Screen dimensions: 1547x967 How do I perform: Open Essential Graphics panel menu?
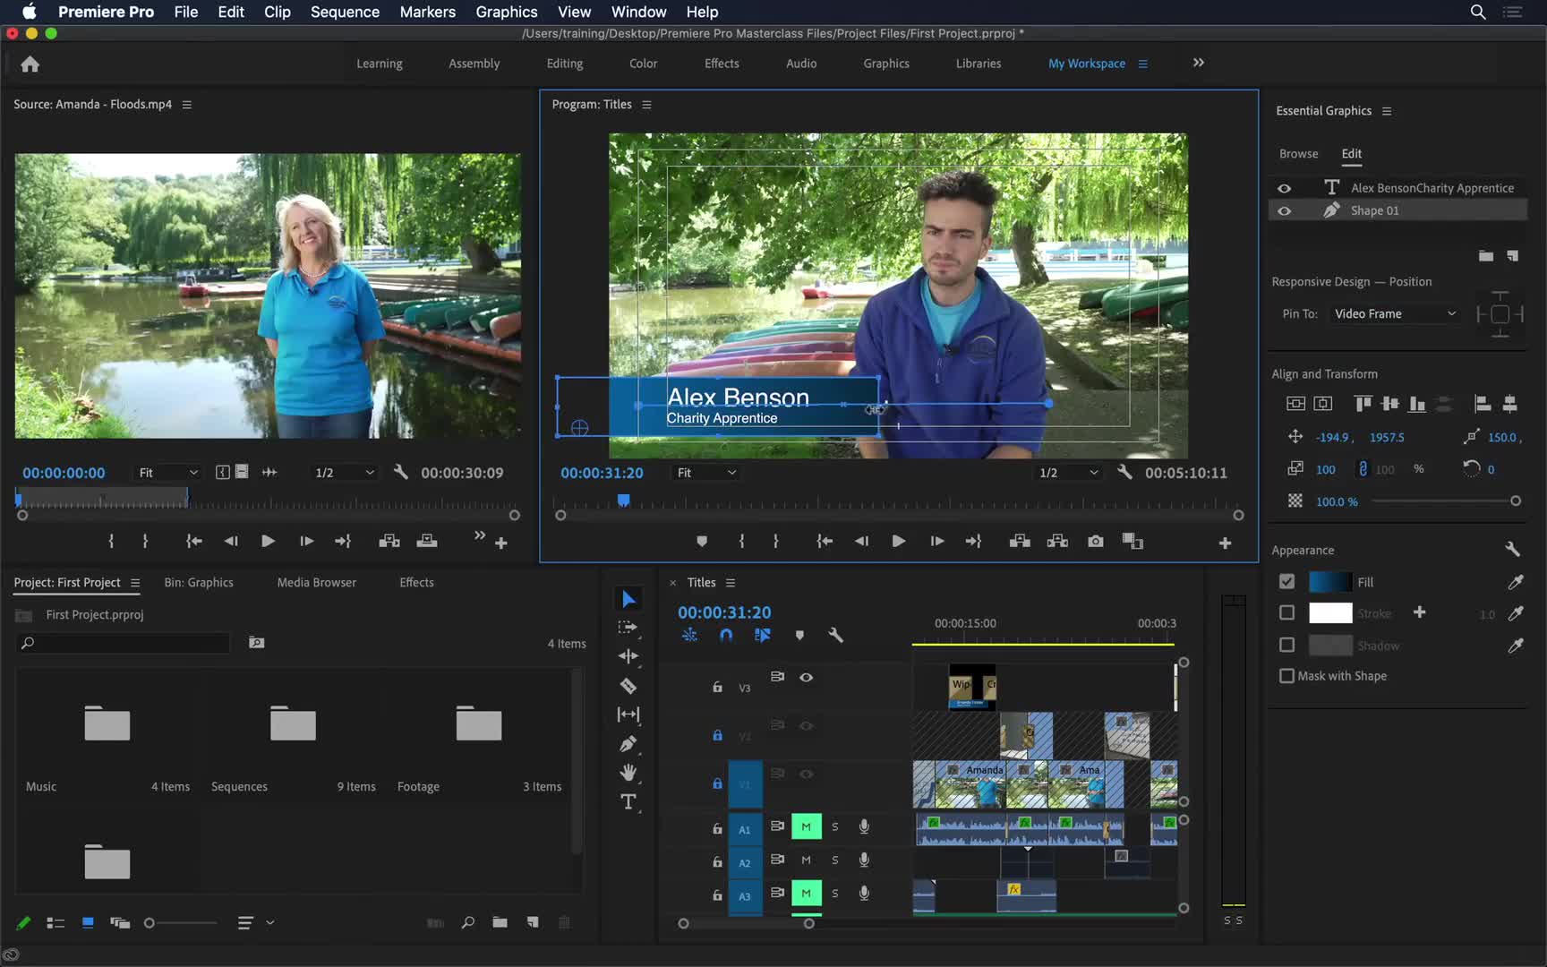coord(1387,111)
